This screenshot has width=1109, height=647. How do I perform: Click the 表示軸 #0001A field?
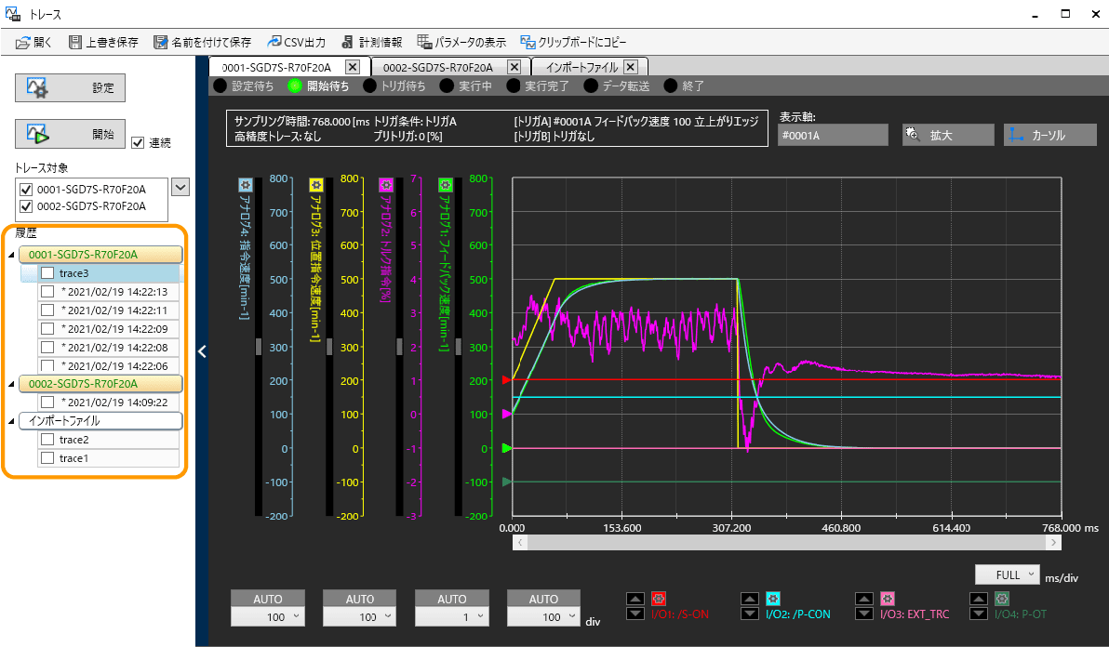[833, 135]
